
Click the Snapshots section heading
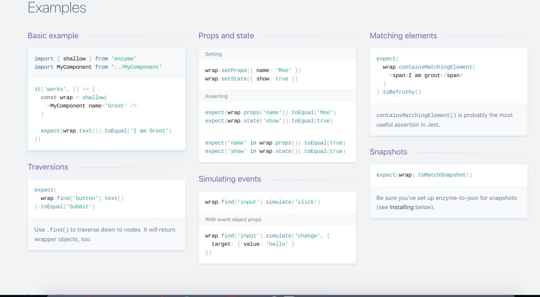[x=388, y=152]
